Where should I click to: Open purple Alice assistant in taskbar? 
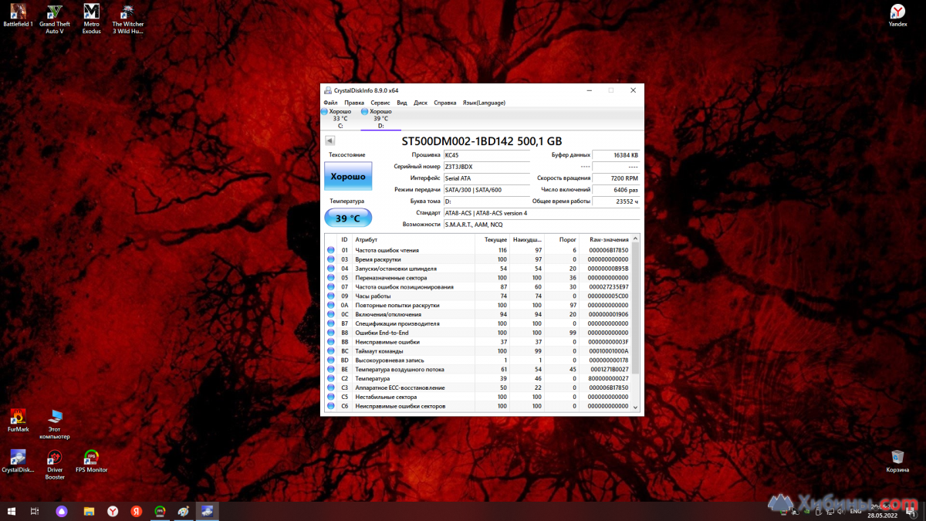[x=63, y=511]
